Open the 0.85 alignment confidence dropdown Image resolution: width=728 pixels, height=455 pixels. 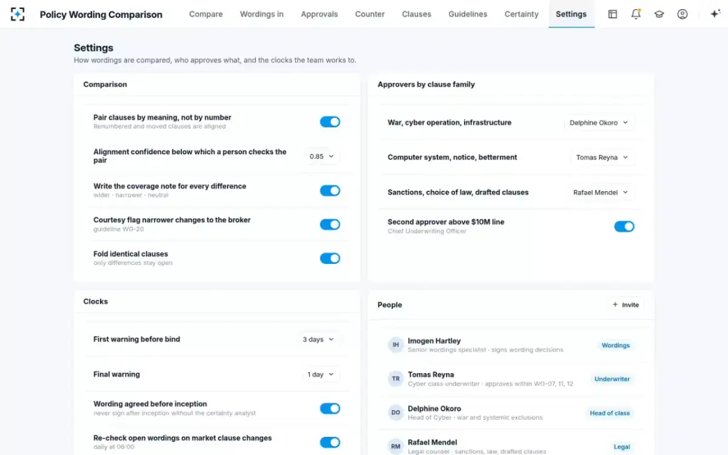tap(322, 157)
